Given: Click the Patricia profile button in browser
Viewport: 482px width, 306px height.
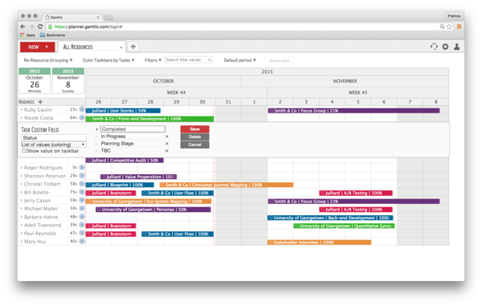Looking at the screenshot, I should [x=454, y=16].
